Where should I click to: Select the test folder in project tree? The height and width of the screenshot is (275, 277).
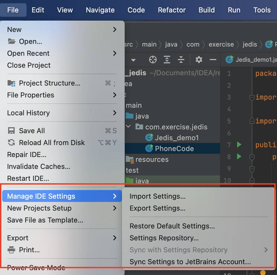[132, 170]
